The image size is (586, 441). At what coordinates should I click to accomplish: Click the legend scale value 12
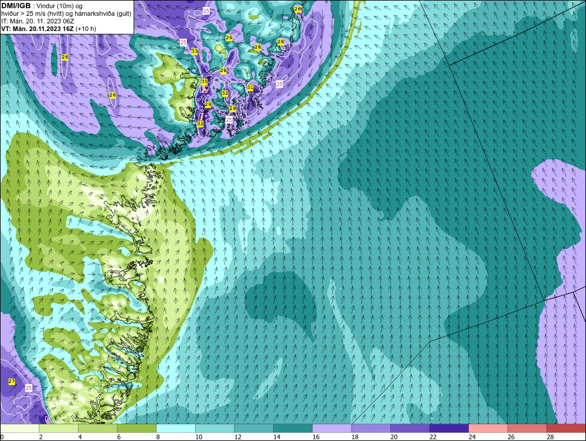click(238, 437)
